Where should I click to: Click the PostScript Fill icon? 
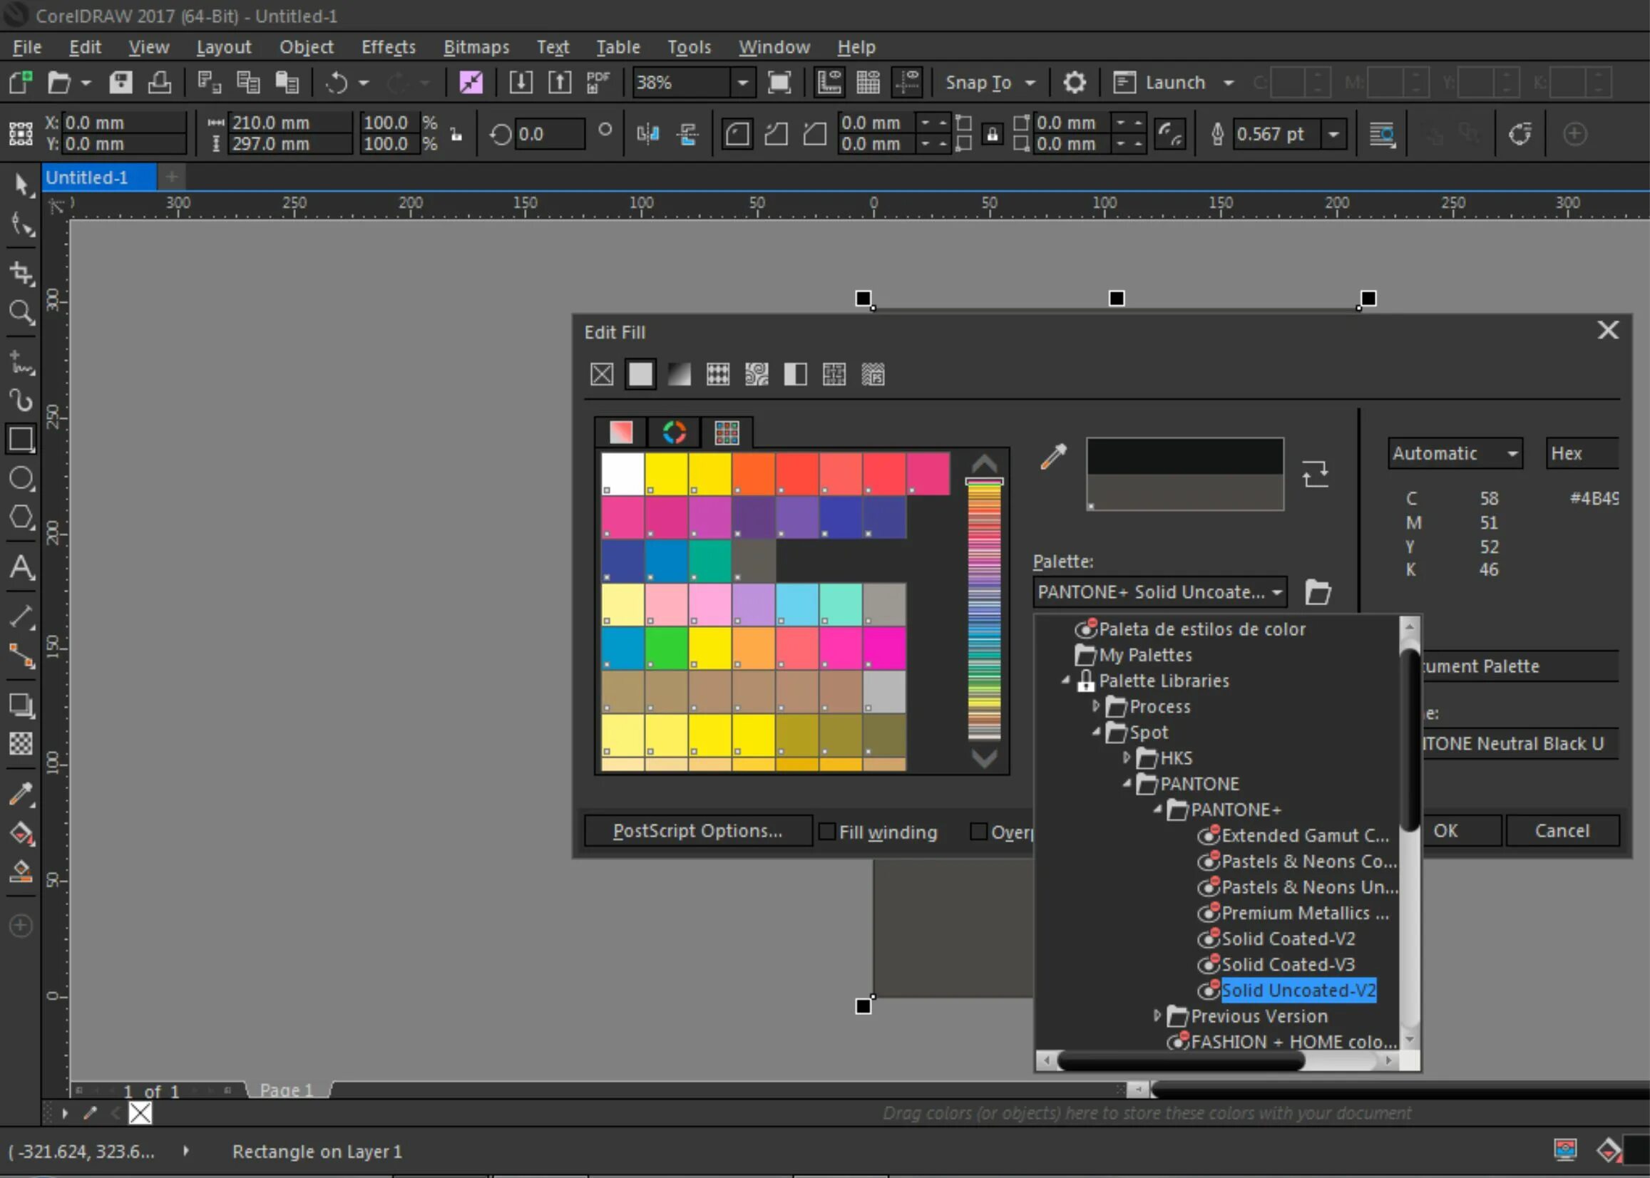coord(875,373)
